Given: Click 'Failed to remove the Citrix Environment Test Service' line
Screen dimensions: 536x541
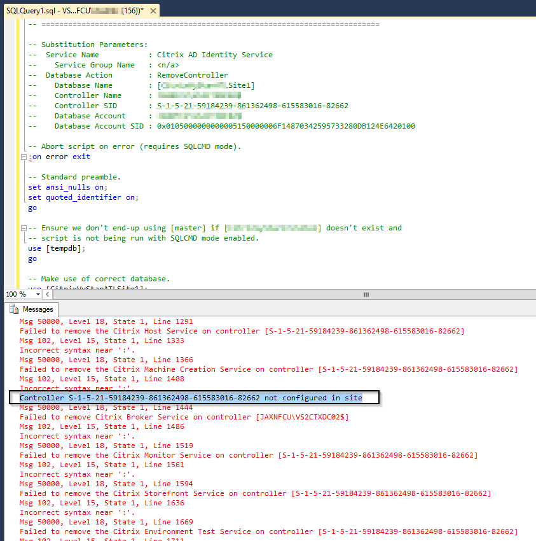Looking at the screenshot, I should click(x=268, y=531).
